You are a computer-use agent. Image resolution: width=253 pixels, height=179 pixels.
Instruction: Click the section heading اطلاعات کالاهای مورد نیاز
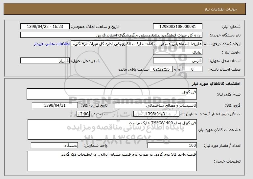(x=216, y=84)
